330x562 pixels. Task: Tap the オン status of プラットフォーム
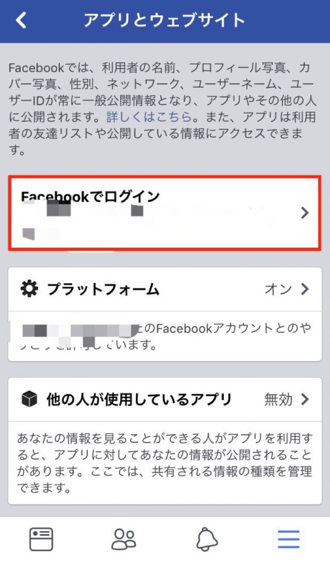(278, 289)
